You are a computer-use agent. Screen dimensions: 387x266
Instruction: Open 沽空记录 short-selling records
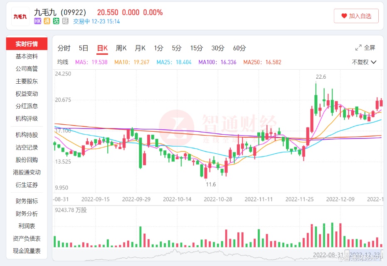pos(27,148)
